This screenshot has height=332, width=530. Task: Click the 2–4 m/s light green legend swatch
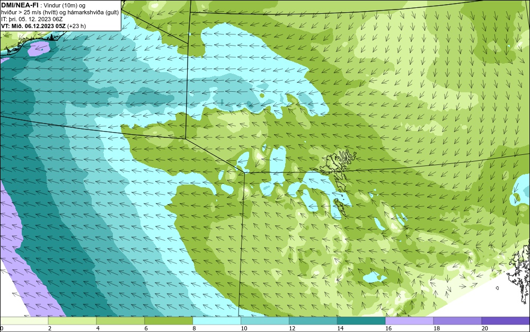(72, 320)
